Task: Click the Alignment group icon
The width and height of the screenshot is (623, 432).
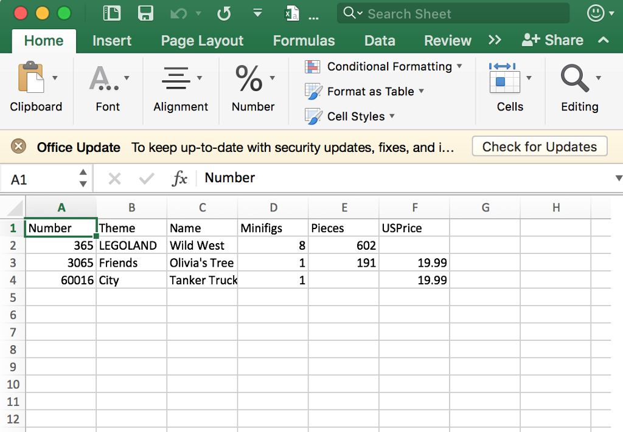Action: click(176, 78)
